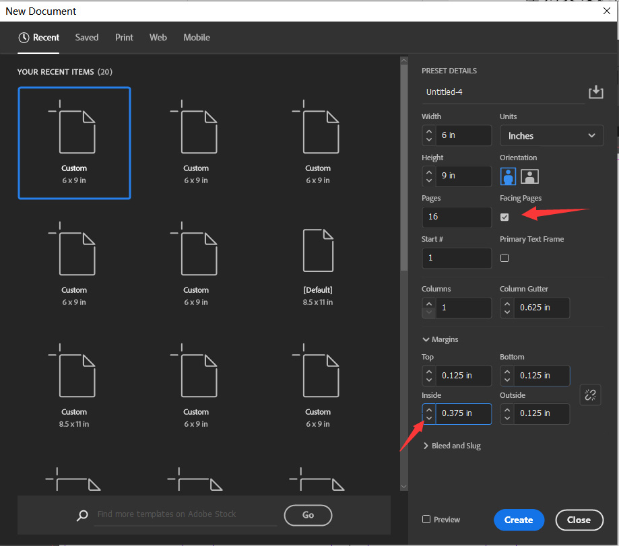Click the save document preset icon
Viewport: 619px width, 546px height.
click(595, 92)
